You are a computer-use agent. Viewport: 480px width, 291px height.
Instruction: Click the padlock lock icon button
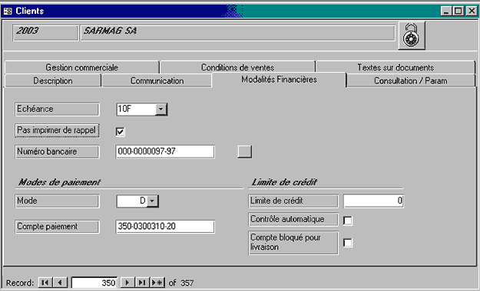pyautogui.click(x=412, y=36)
